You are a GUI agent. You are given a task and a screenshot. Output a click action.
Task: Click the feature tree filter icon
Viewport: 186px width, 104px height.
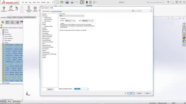coord(1,25)
